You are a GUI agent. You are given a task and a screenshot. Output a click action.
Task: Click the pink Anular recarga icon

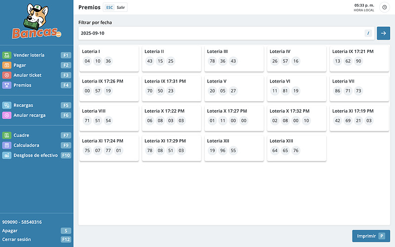click(7, 115)
